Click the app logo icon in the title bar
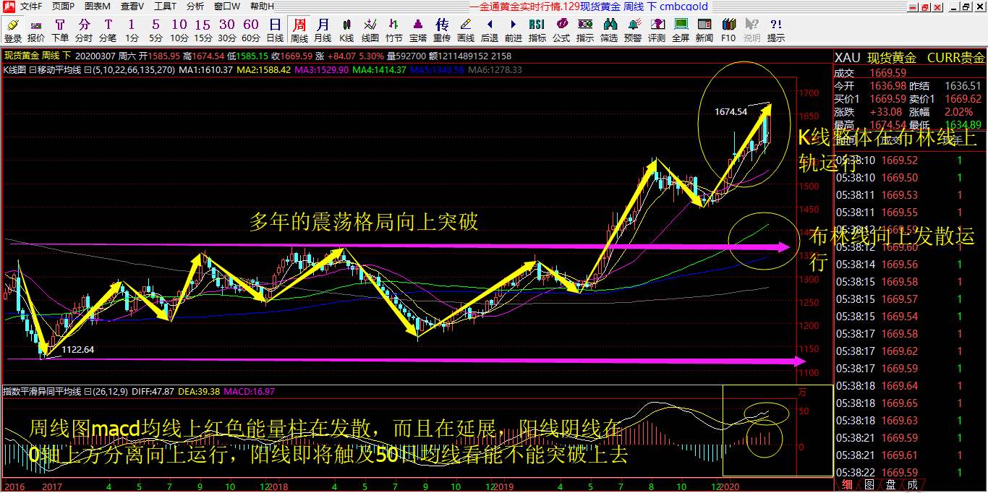Image resolution: width=988 pixels, height=493 pixels. coord(8,7)
